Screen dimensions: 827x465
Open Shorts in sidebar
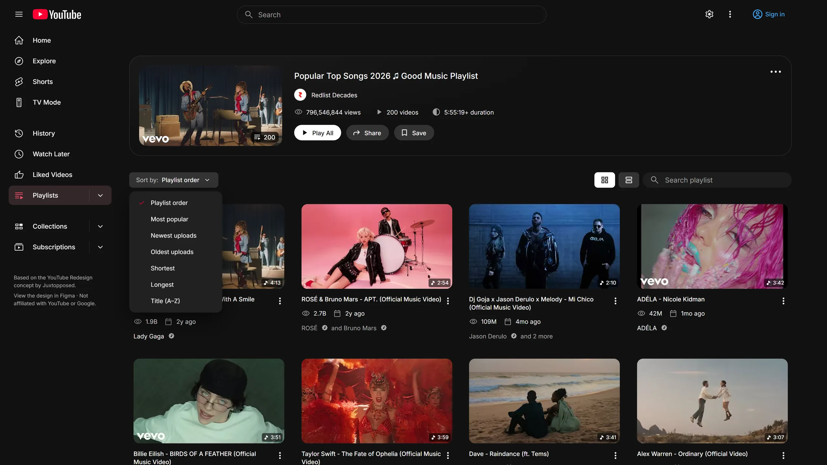pos(60,82)
